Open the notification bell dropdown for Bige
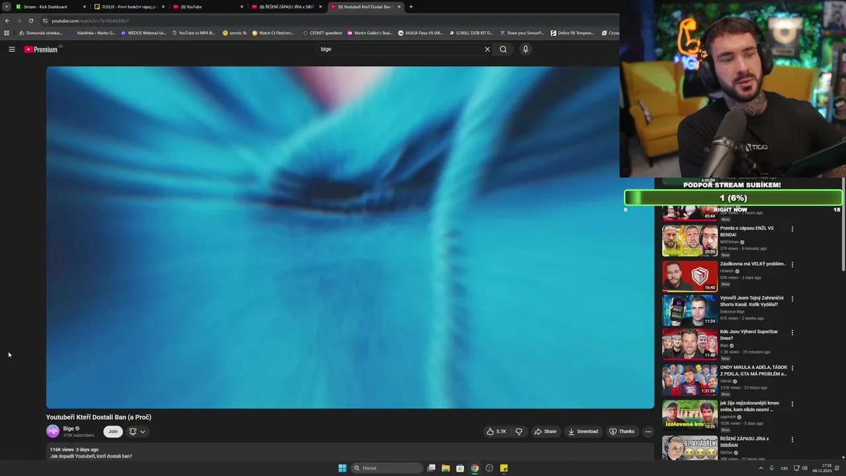 [x=137, y=432]
